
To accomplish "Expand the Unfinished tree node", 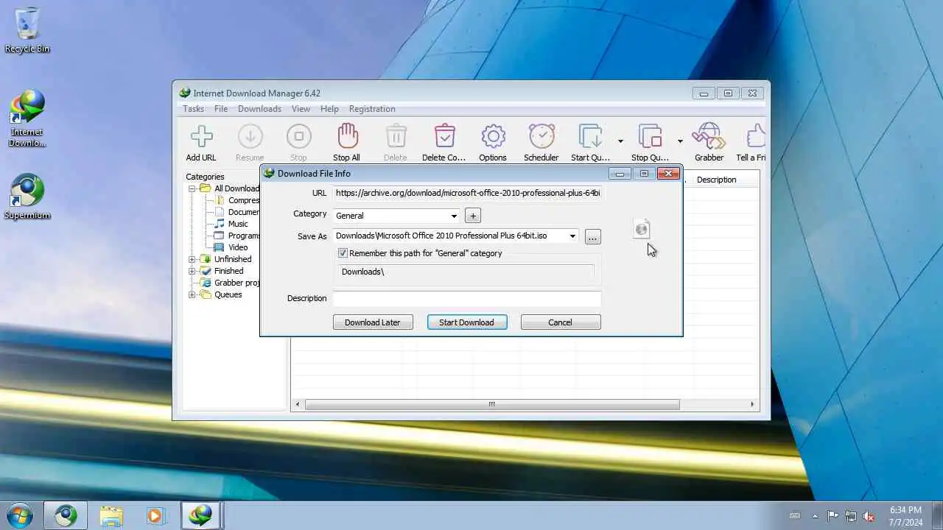I will pyautogui.click(x=192, y=259).
